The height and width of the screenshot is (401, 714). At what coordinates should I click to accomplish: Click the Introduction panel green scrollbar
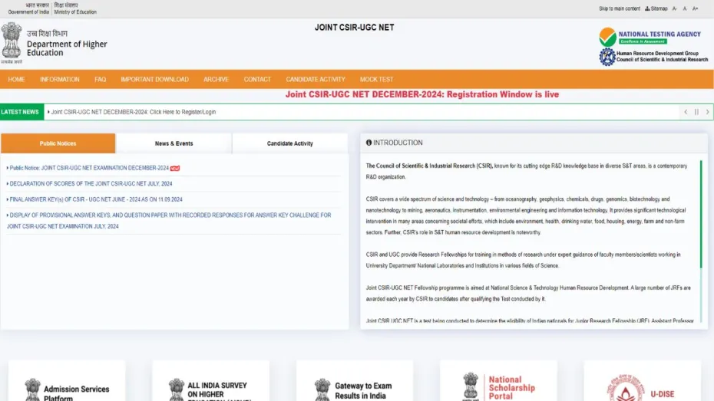[x=701, y=215]
